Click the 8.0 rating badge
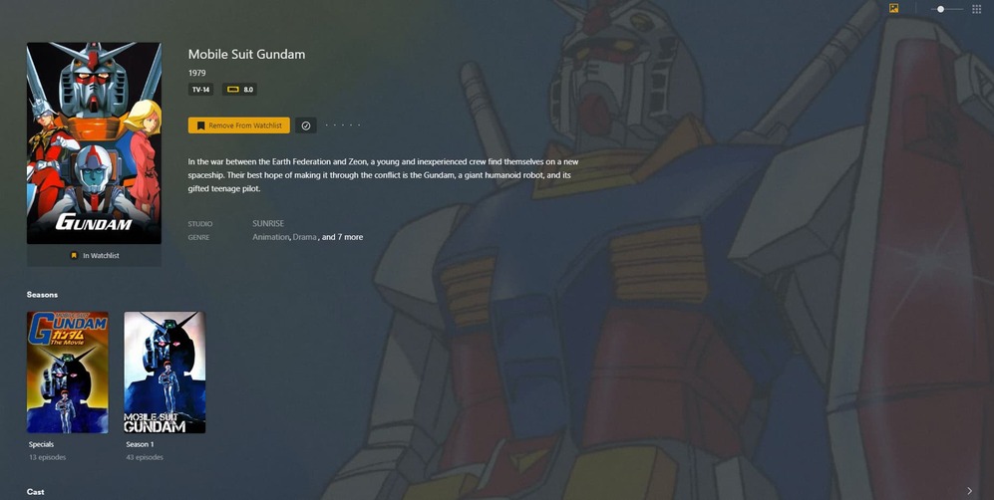This screenshot has height=500, width=994. [x=239, y=90]
